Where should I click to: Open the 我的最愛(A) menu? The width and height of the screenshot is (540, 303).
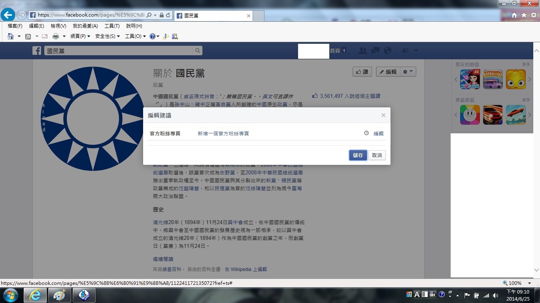click(x=85, y=26)
